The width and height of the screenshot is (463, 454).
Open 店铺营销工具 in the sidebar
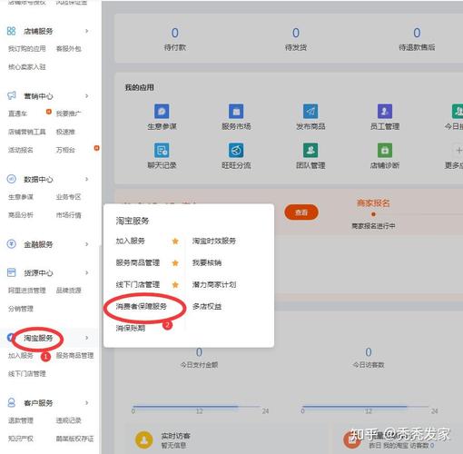pos(27,132)
